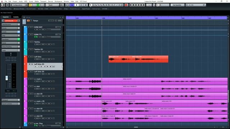Solo the LoFi Echo track

tap(32, 57)
